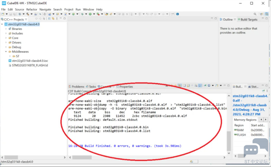Minimize the C/C++ Projects panel
This screenshot has height=167, width=271.
click(x=61, y=18)
